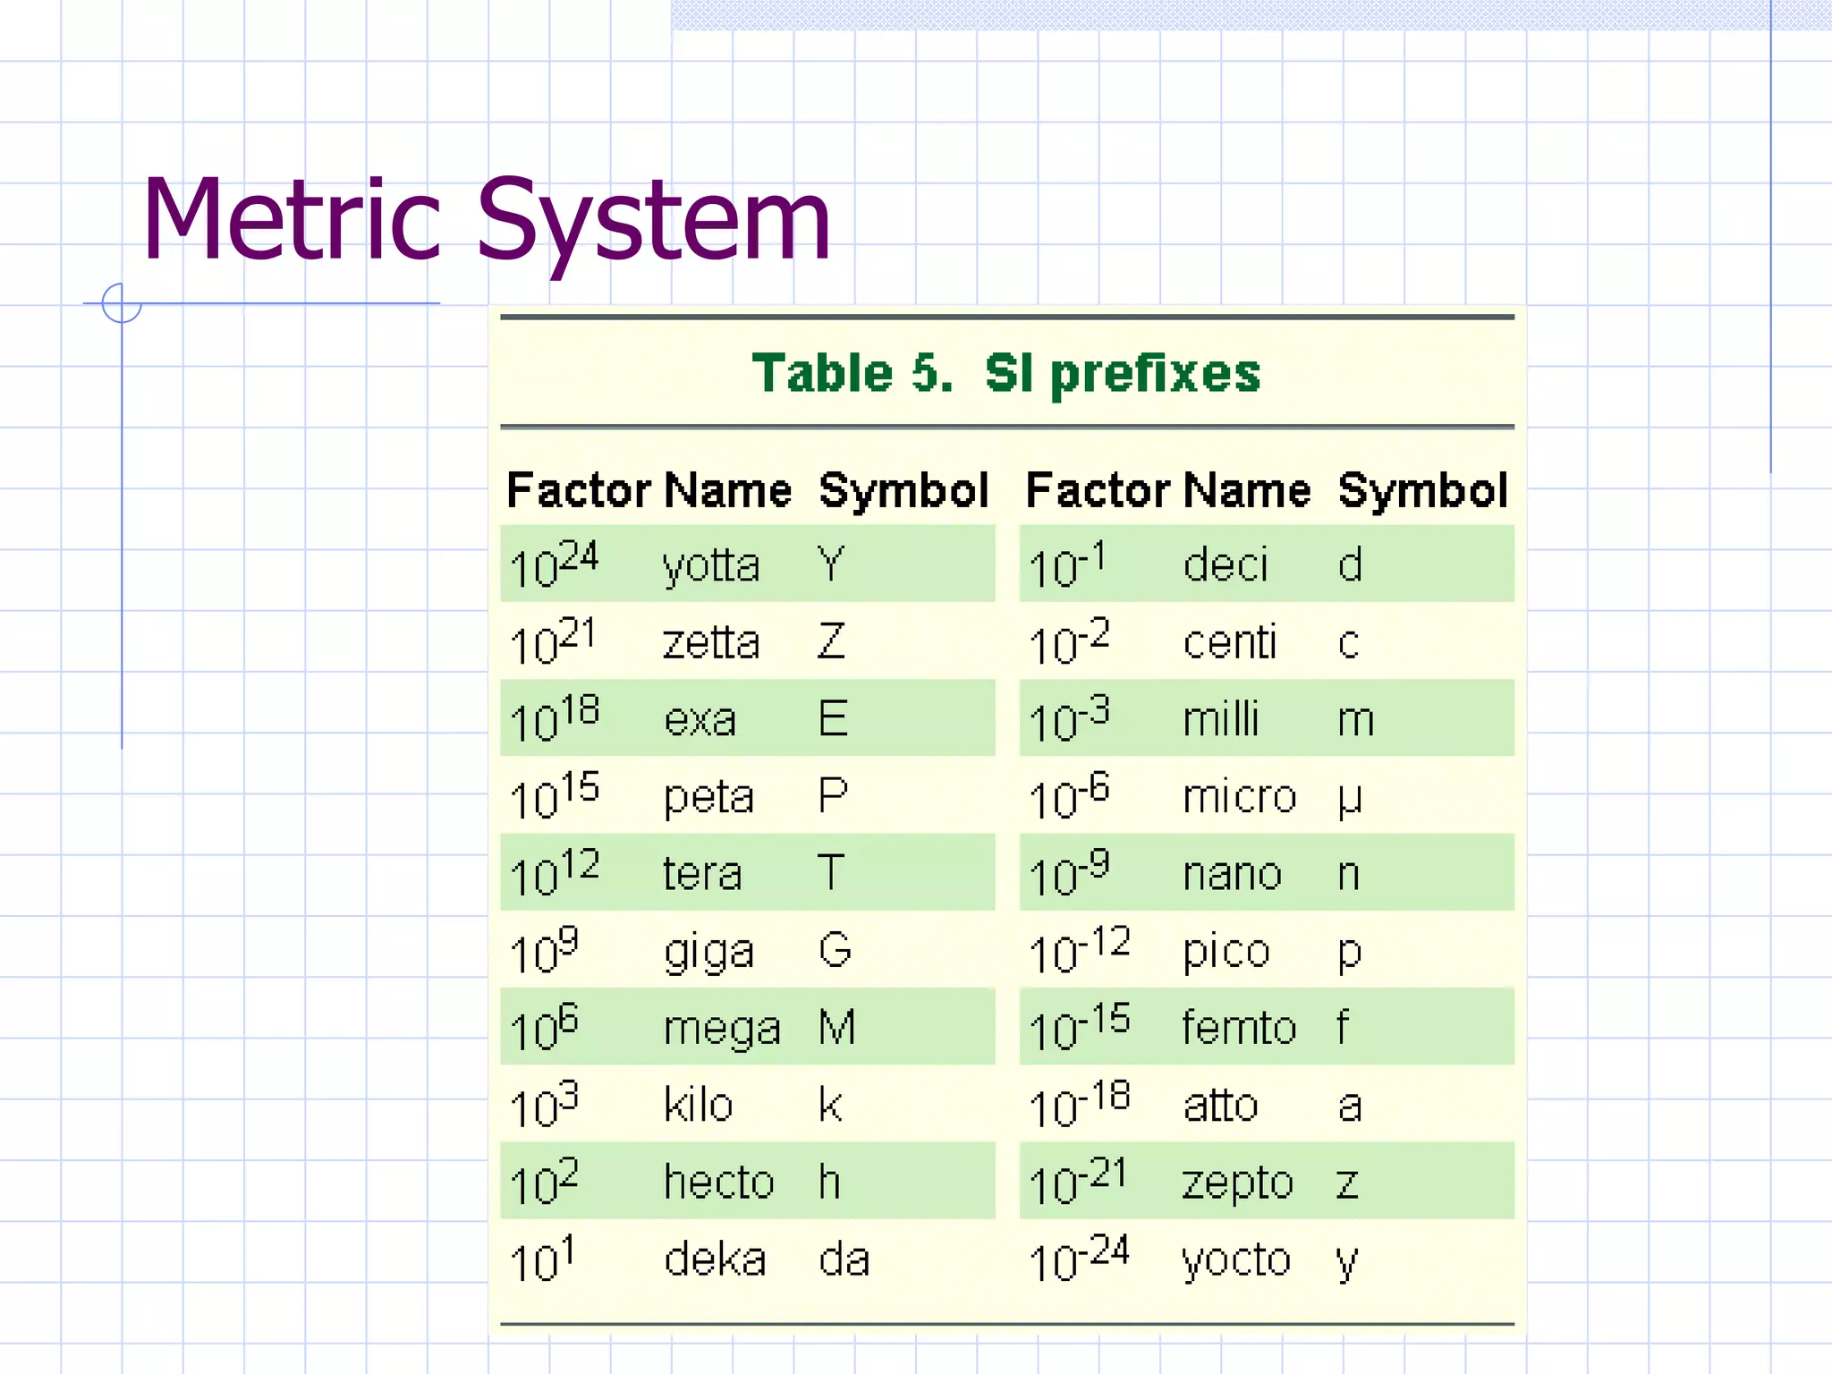Click the 'Table 5. SI prefixes' heading
This screenshot has width=1832, height=1374.
pos(1006,373)
